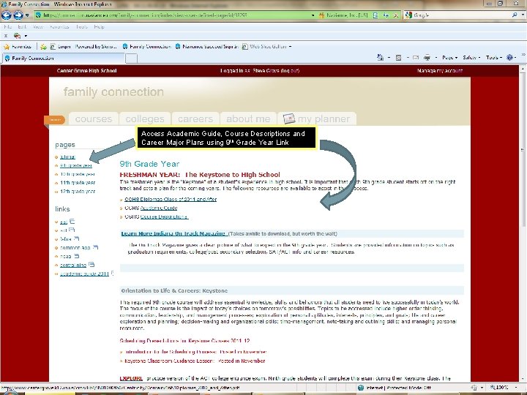
Task: Click the Print icon
Action: tap(427, 58)
